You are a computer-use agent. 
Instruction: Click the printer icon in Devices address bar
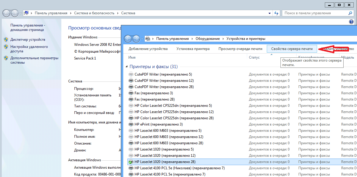(x=148, y=39)
